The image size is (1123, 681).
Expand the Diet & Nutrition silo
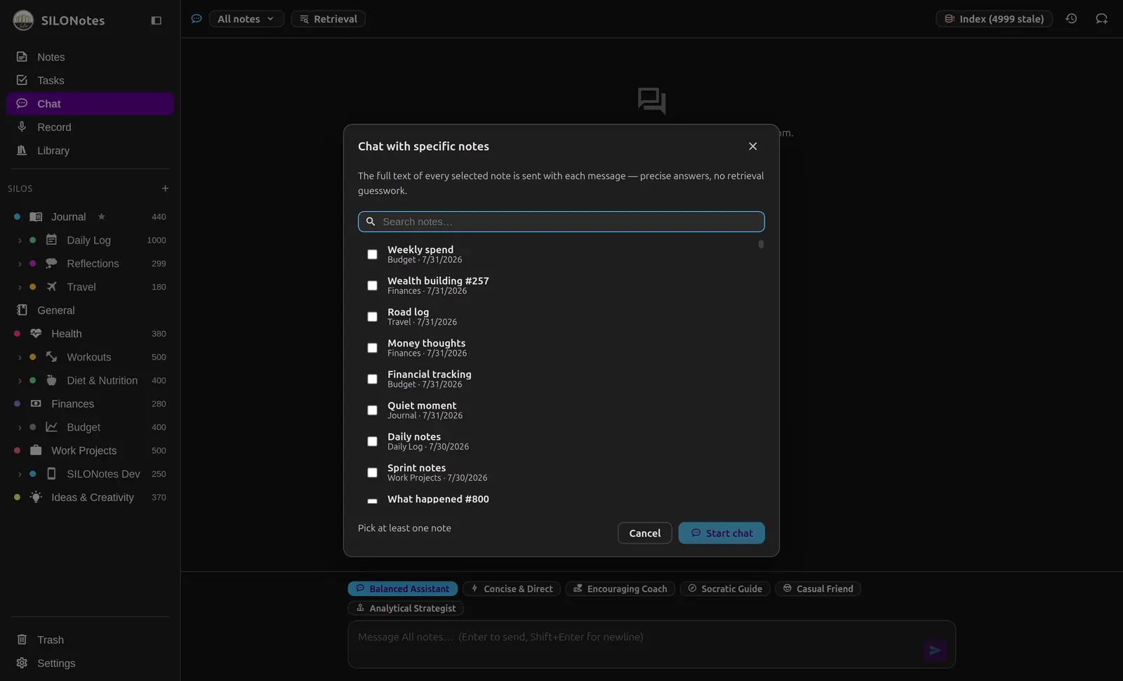[x=20, y=381]
